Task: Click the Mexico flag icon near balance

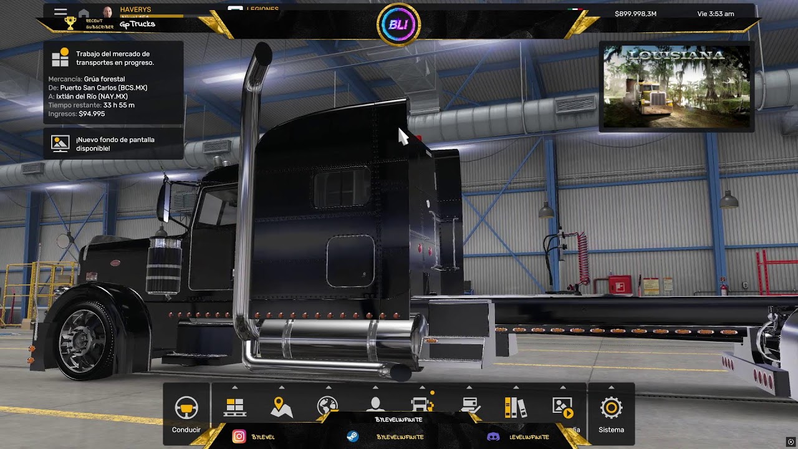Action: (575, 10)
